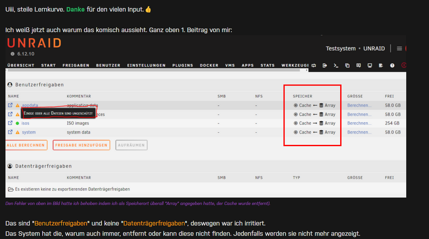Open the feedback speech-bubble icon
The width and height of the screenshot is (429, 239).
tap(358, 65)
